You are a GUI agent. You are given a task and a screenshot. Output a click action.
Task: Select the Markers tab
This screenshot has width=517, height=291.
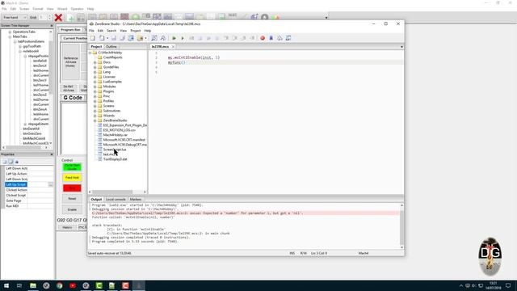point(136,200)
